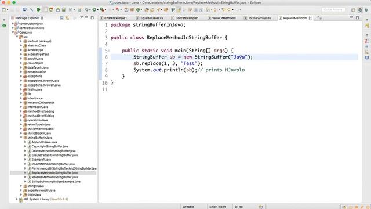Expand the stringInJava package
This screenshot has width=371, height=209.
tap(21, 186)
